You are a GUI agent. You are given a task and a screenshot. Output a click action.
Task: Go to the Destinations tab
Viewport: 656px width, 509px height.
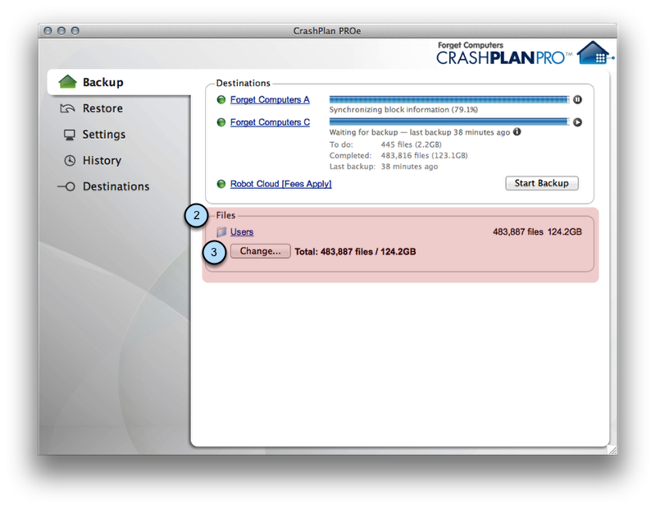(116, 186)
